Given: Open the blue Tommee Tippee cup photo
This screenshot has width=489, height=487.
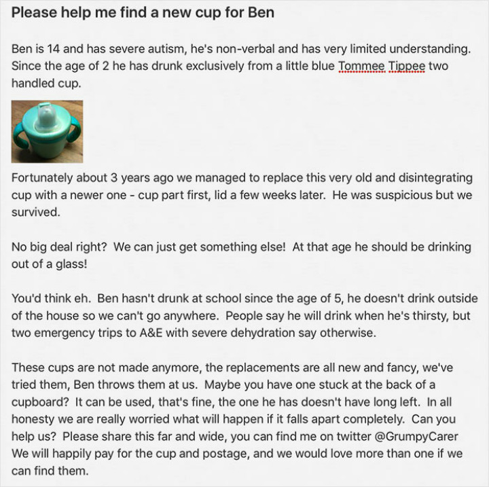Looking at the screenshot, I should [47, 131].
